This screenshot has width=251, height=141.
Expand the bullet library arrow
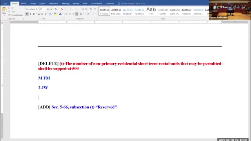coord(69,9)
